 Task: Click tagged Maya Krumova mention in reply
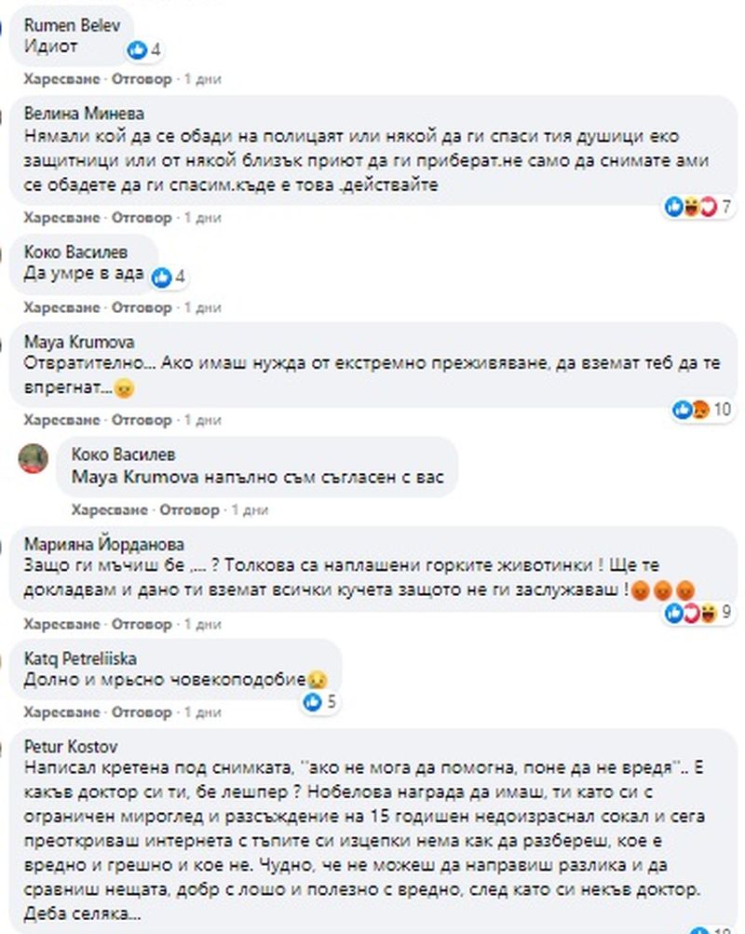coord(135,477)
